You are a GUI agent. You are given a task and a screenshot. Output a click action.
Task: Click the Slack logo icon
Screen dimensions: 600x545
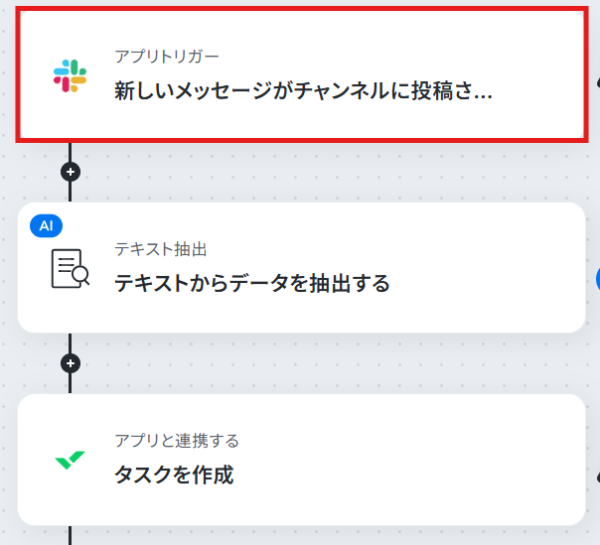coord(70,75)
